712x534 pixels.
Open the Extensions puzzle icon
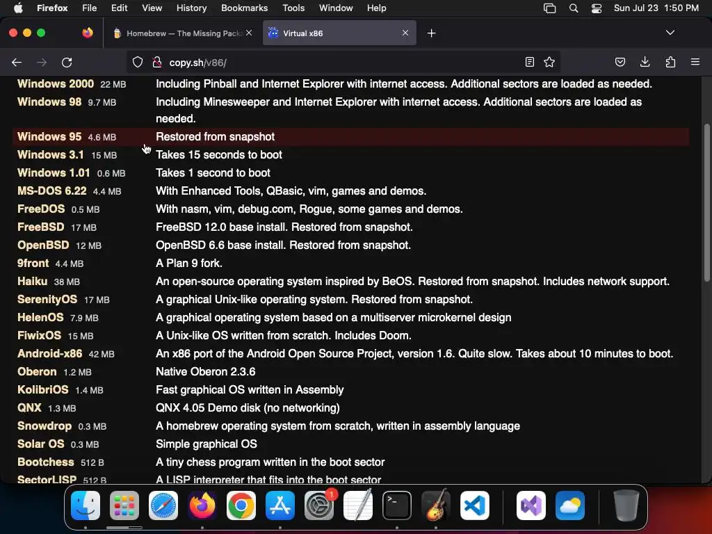point(670,62)
